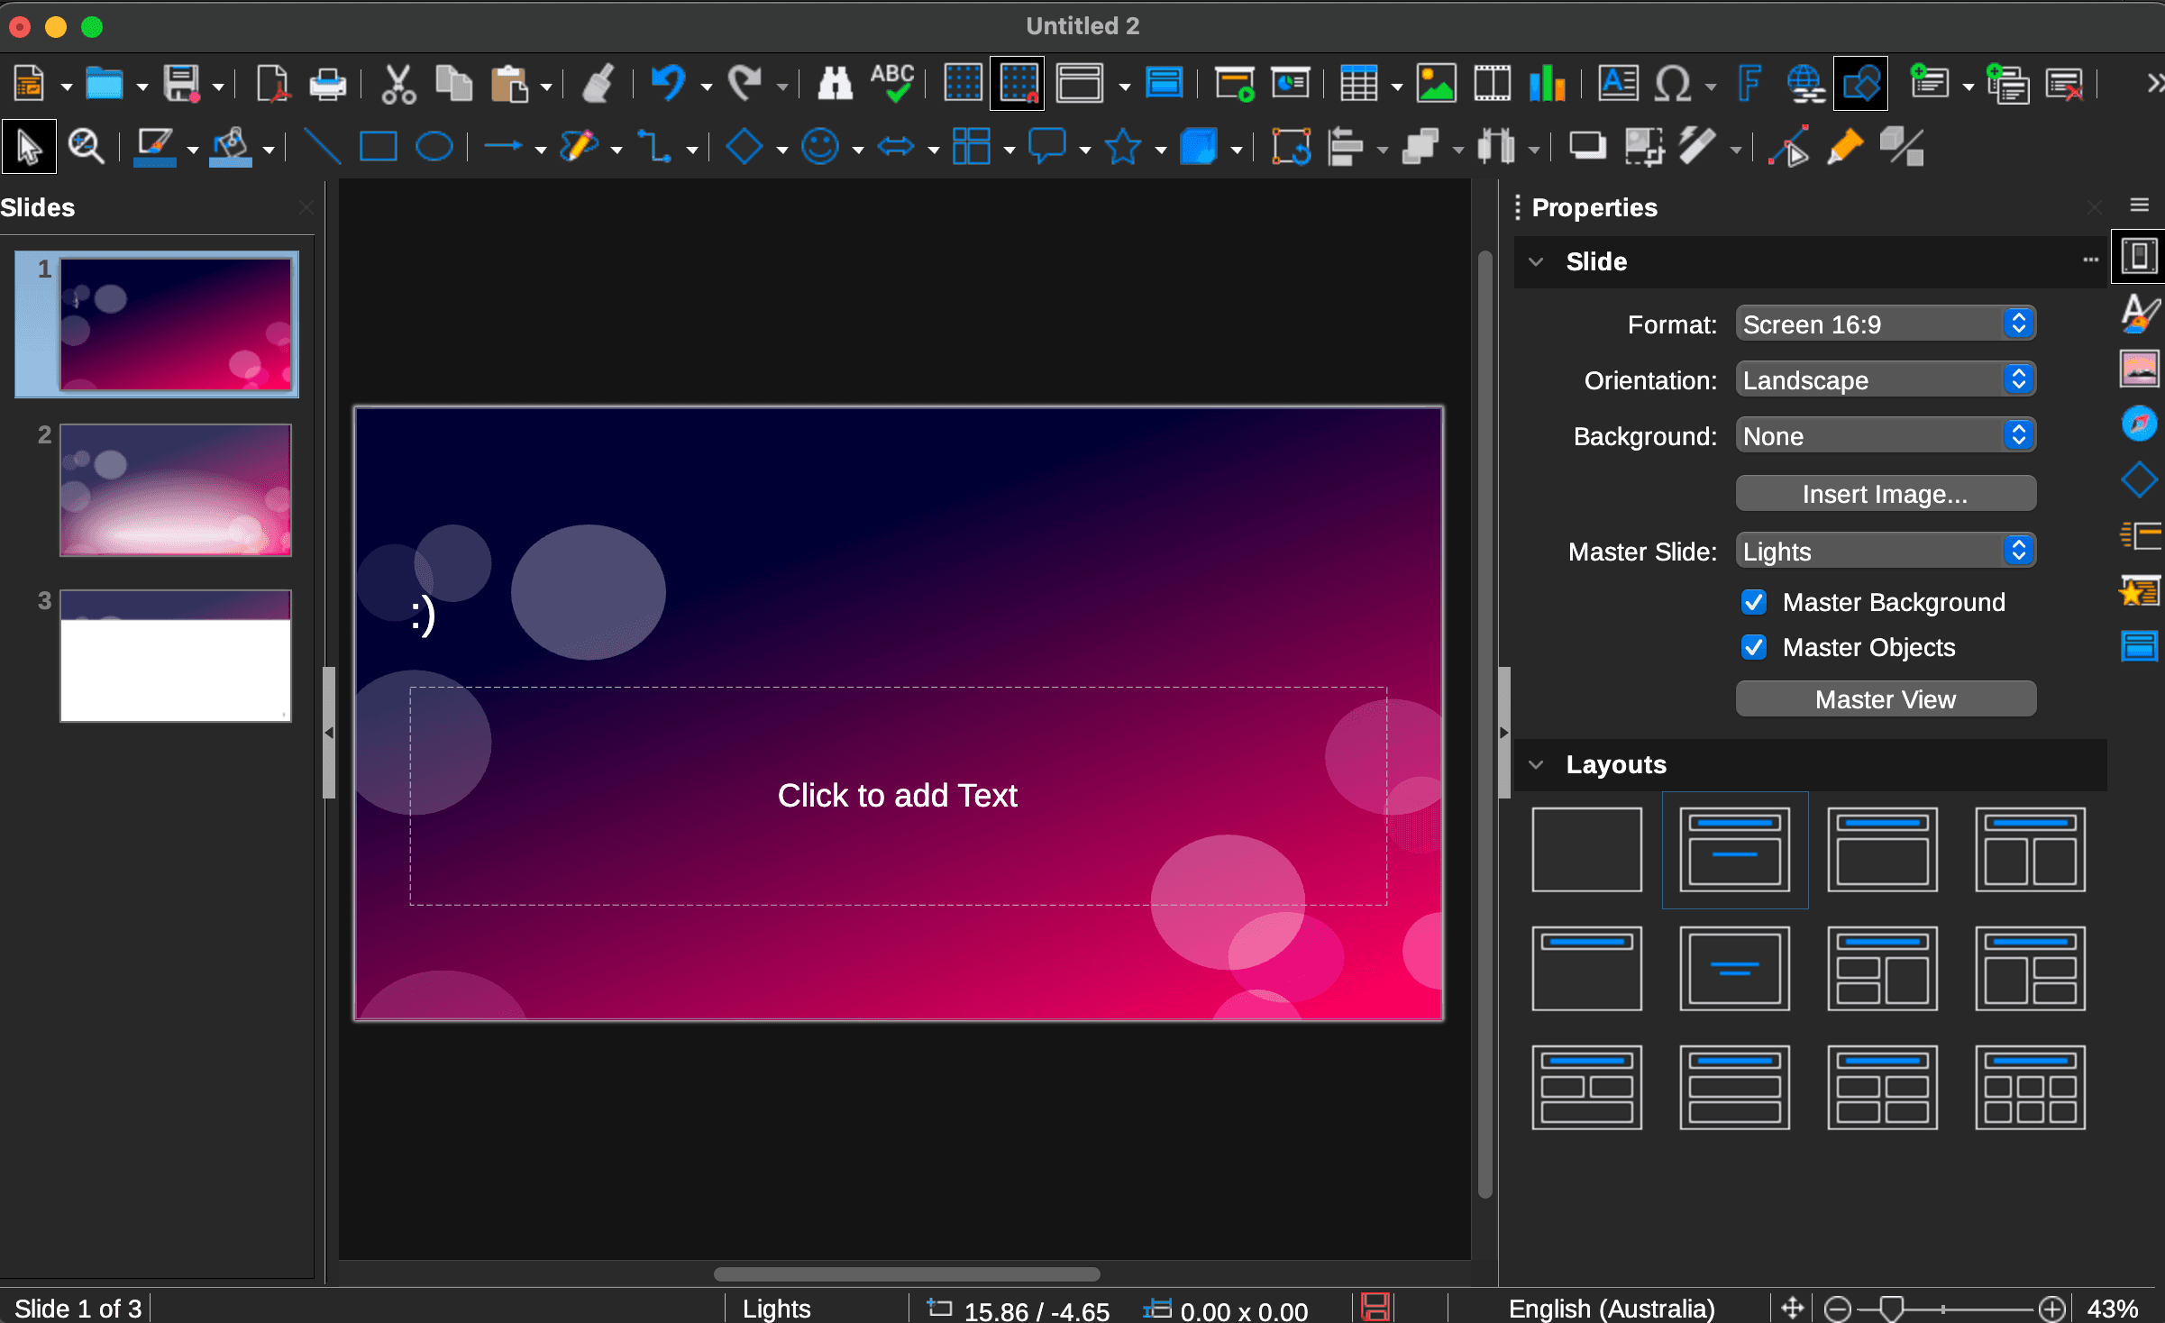The image size is (2165, 1323).
Task: Select the Blank Slide layout
Action: (1587, 850)
